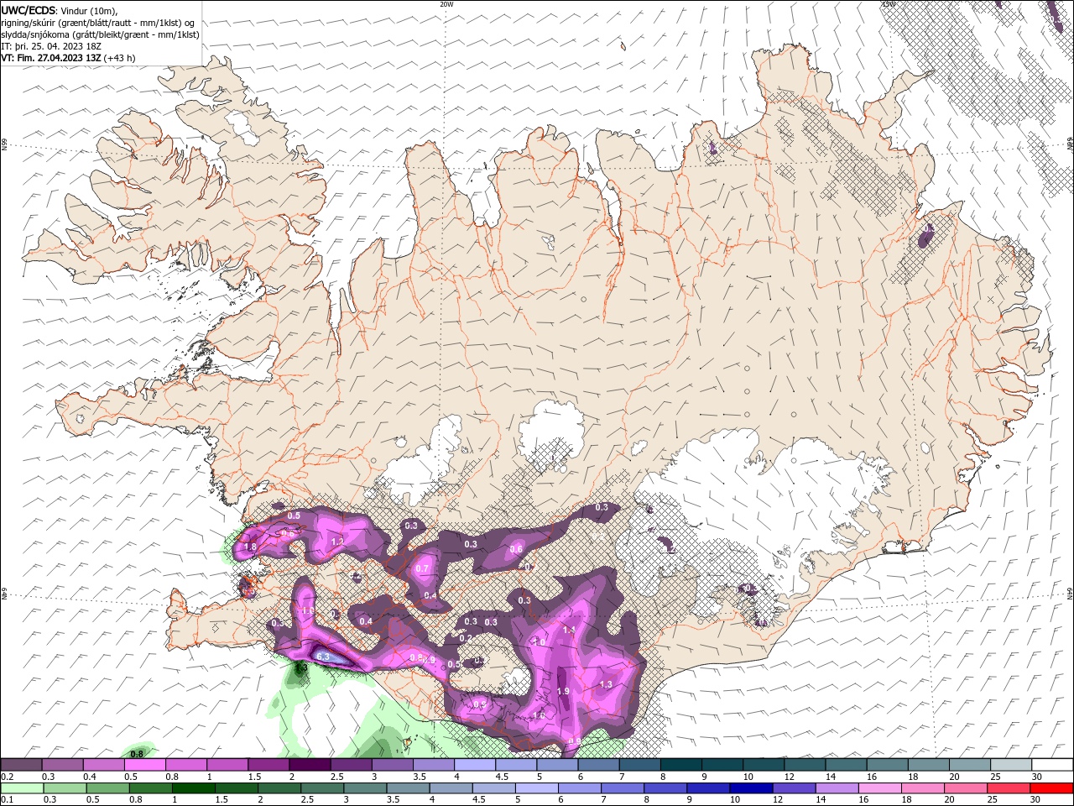Click the 0.8 rain value over sea
Screen dimensions: 1074x806
tap(136, 754)
